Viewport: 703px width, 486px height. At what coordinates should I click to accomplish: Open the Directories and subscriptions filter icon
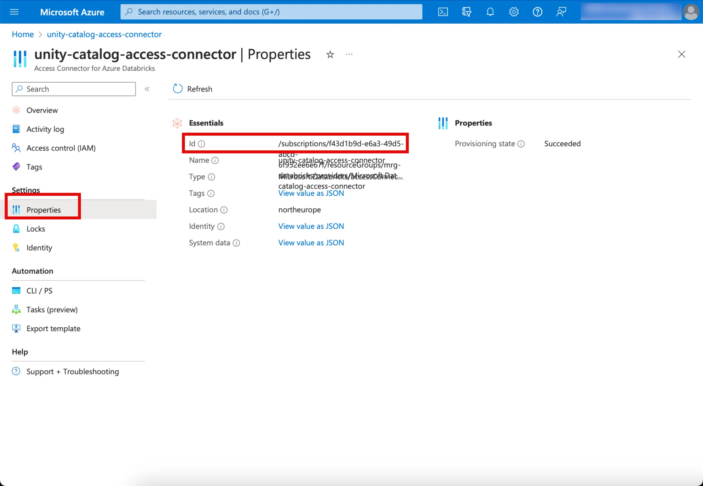coord(466,12)
